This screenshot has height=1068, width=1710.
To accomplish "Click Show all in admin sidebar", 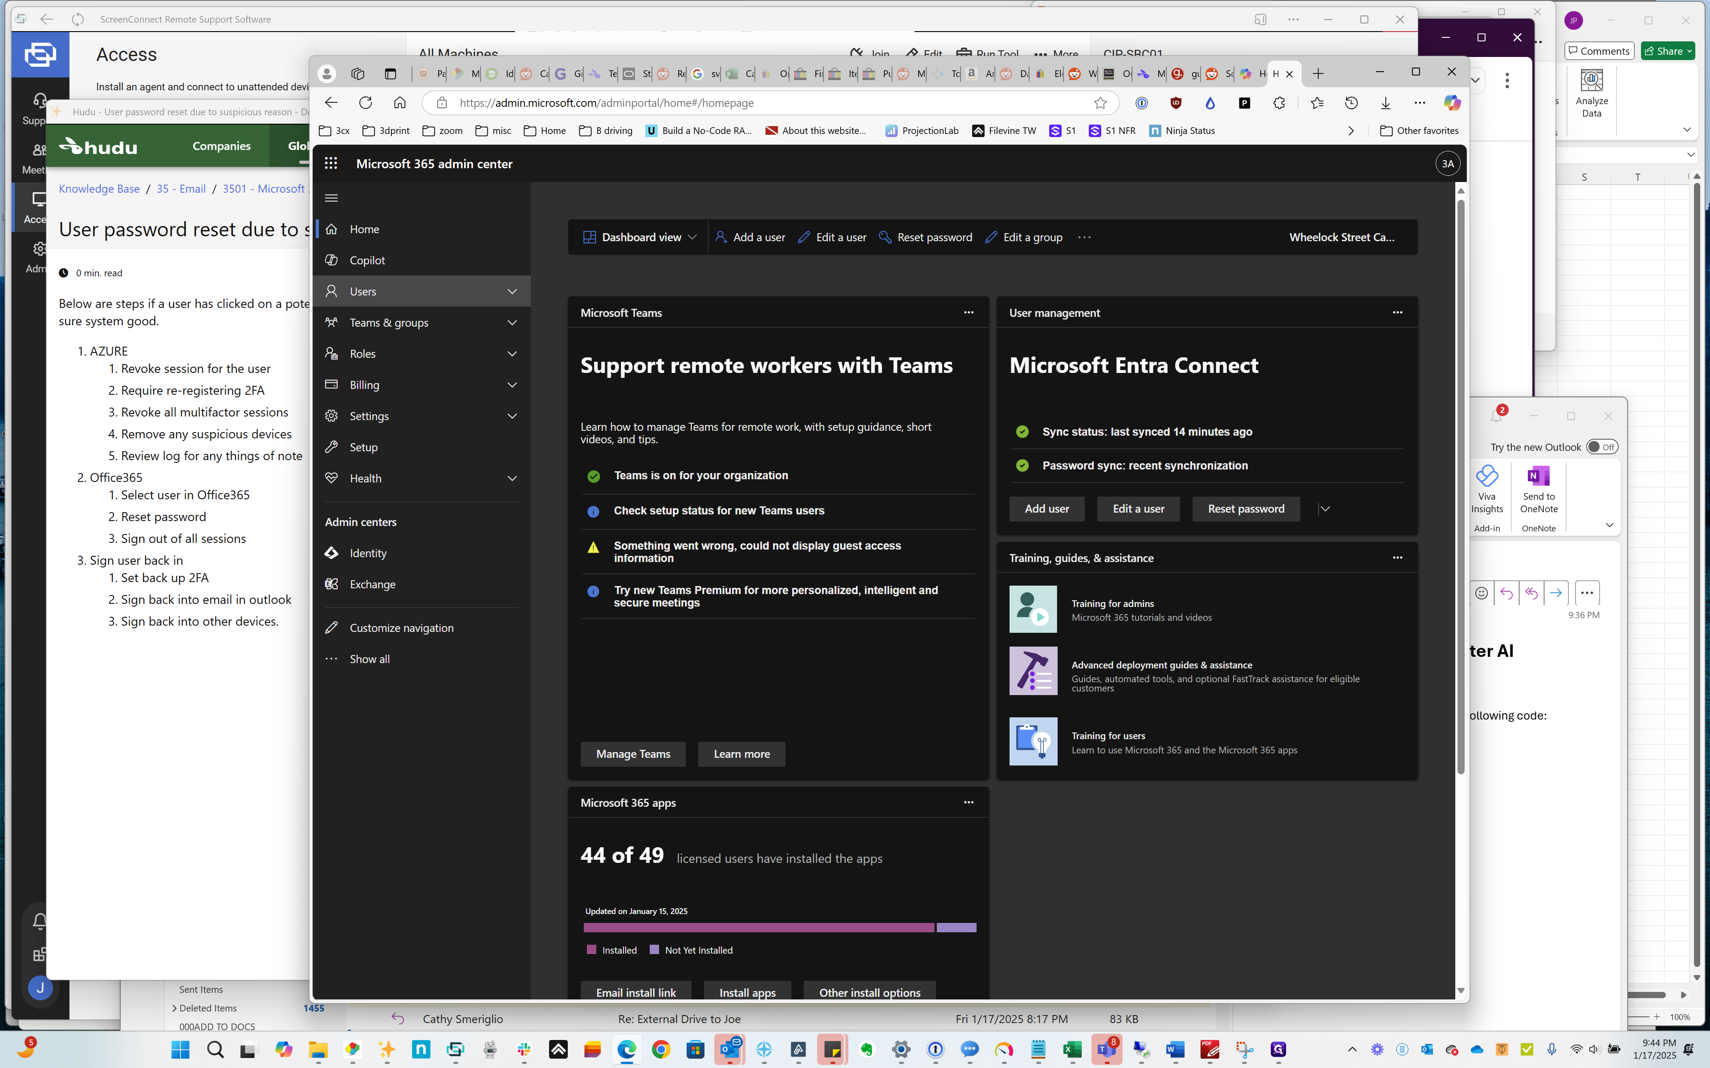I will [422, 659].
